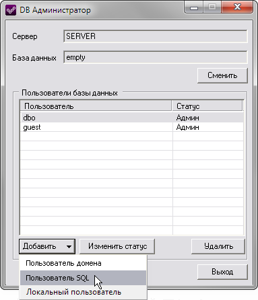
Task: Click the Удалить button
Action: pyautogui.click(x=218, y=246)
